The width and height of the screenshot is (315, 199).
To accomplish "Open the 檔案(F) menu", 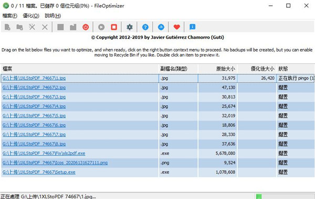I will [9, 16].
